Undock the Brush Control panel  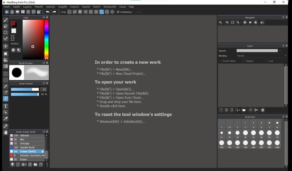tap(44, 83)
